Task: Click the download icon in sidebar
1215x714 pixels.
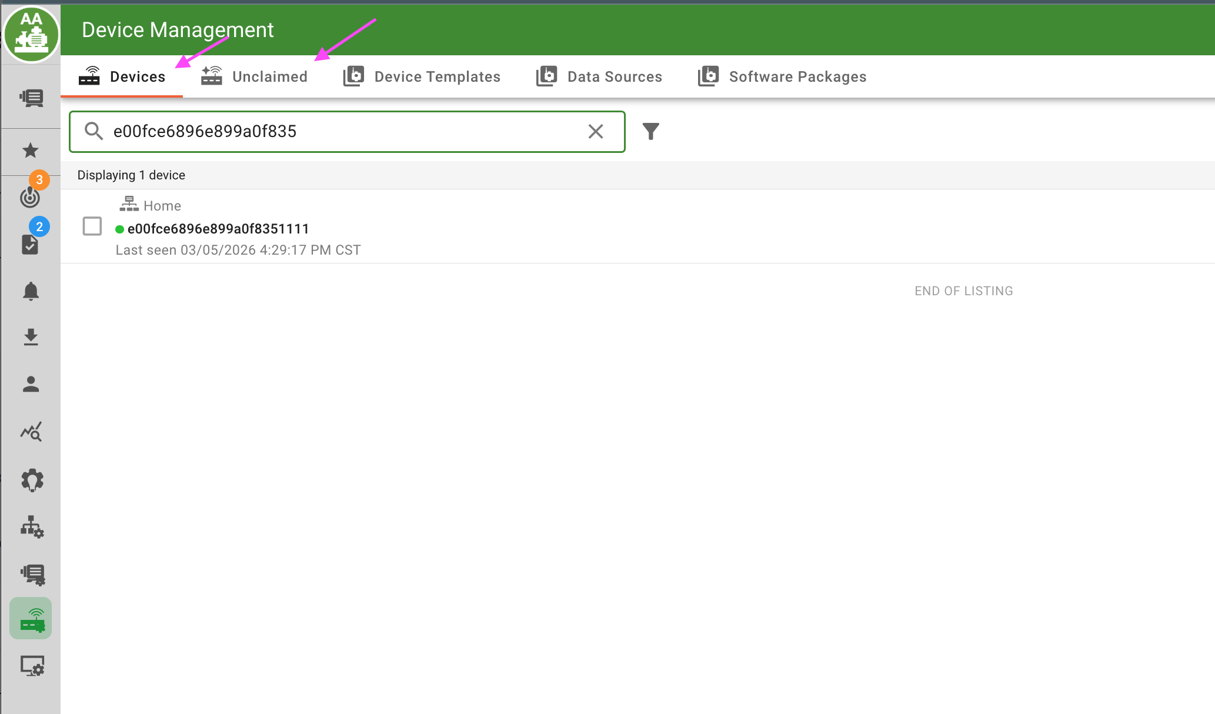Action: [31, 337]
